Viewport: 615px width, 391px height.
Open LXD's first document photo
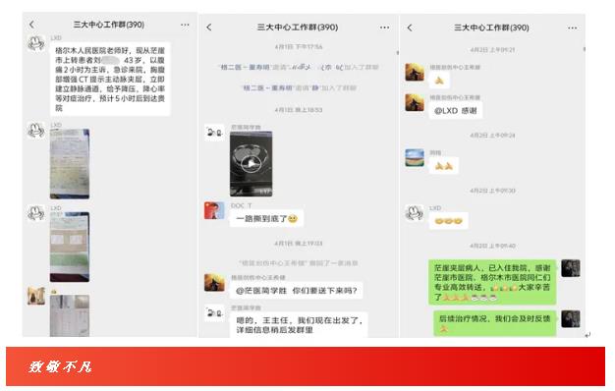click(x=70, y=164)
